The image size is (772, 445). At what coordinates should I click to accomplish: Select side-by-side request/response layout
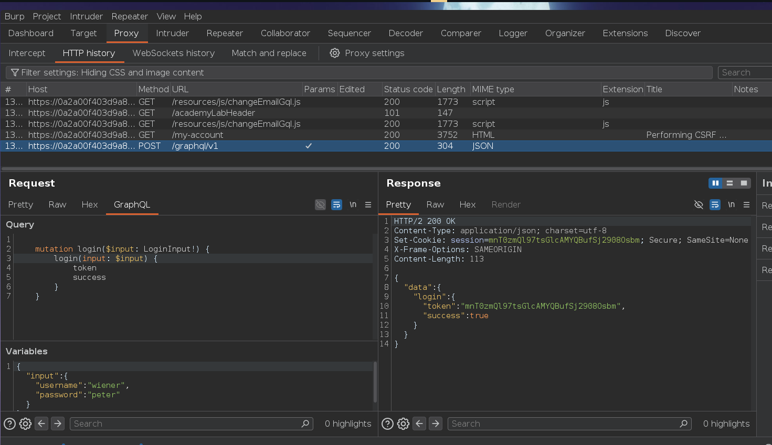[x=715, y=183]
